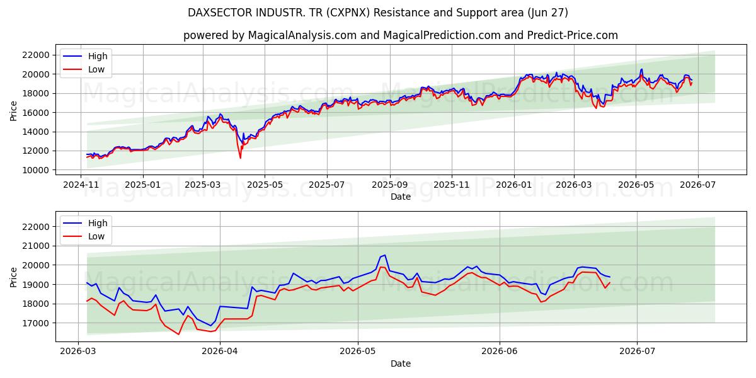This screenshot has width=756, height=378.
Task: Click the top chart 'Date' axis label
Action: 401,197
